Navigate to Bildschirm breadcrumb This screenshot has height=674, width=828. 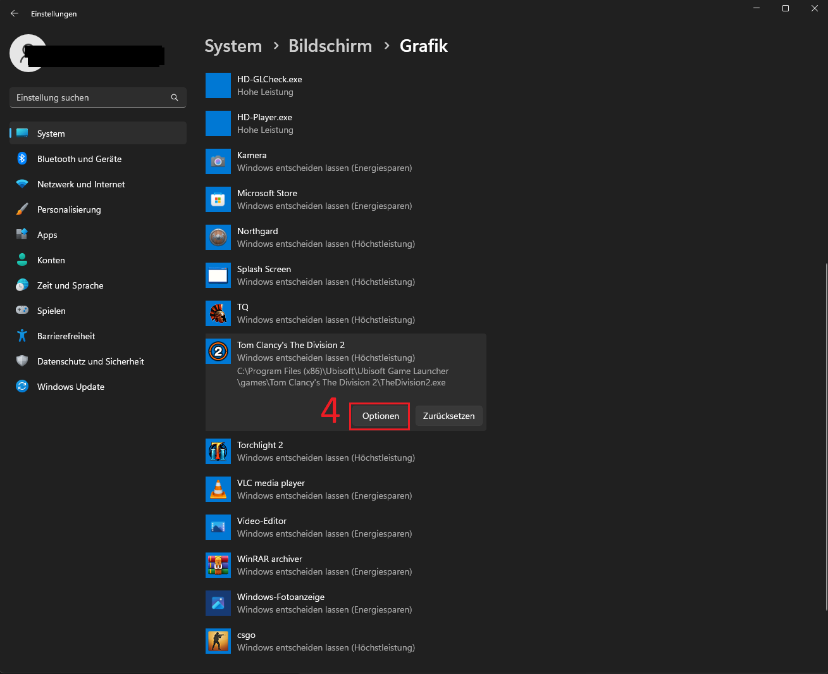click(330, 46)
